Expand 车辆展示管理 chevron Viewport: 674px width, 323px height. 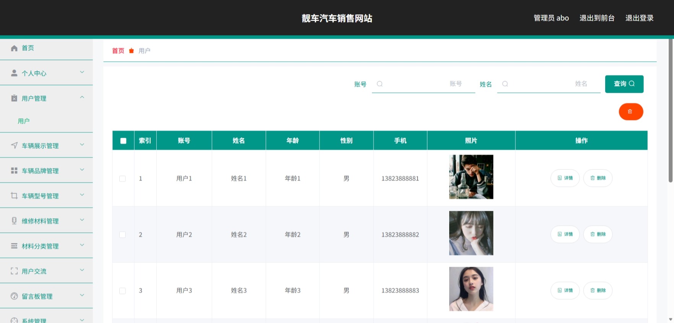click(82, 144)
